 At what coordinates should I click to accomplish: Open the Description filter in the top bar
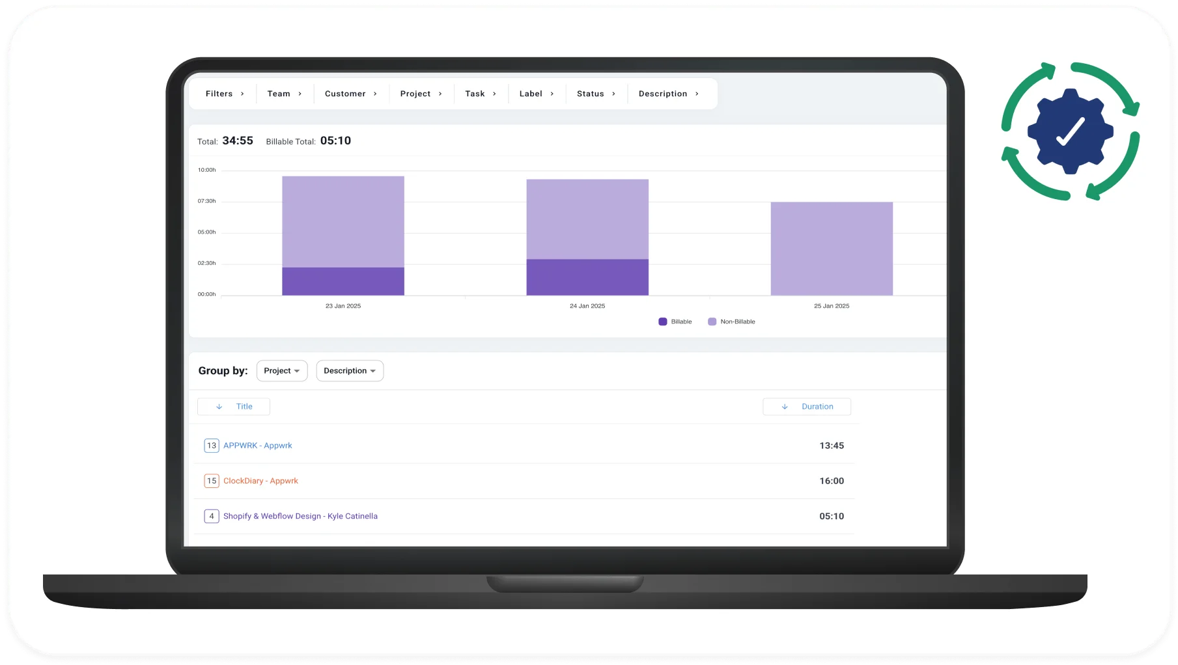coord(669,94)
